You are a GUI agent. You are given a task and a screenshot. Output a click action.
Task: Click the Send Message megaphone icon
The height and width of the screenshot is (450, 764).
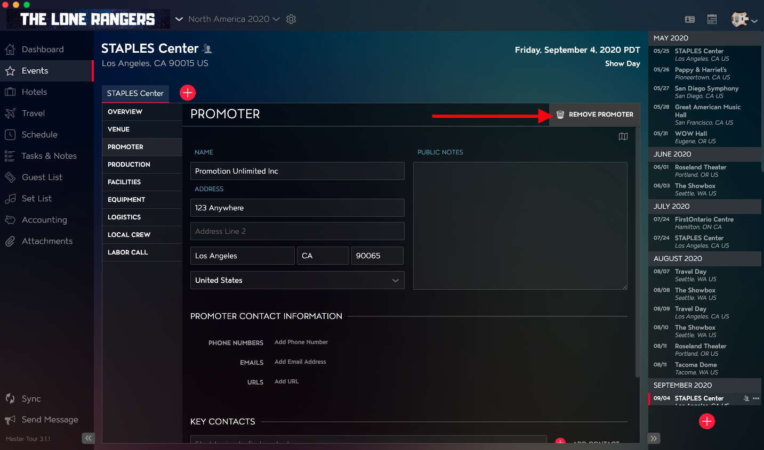tap(10, 420)
